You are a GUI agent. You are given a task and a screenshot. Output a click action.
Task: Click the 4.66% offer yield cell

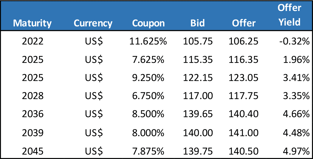click(295, 114)
